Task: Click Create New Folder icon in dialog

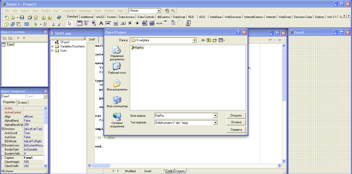Action: point(215,40)
